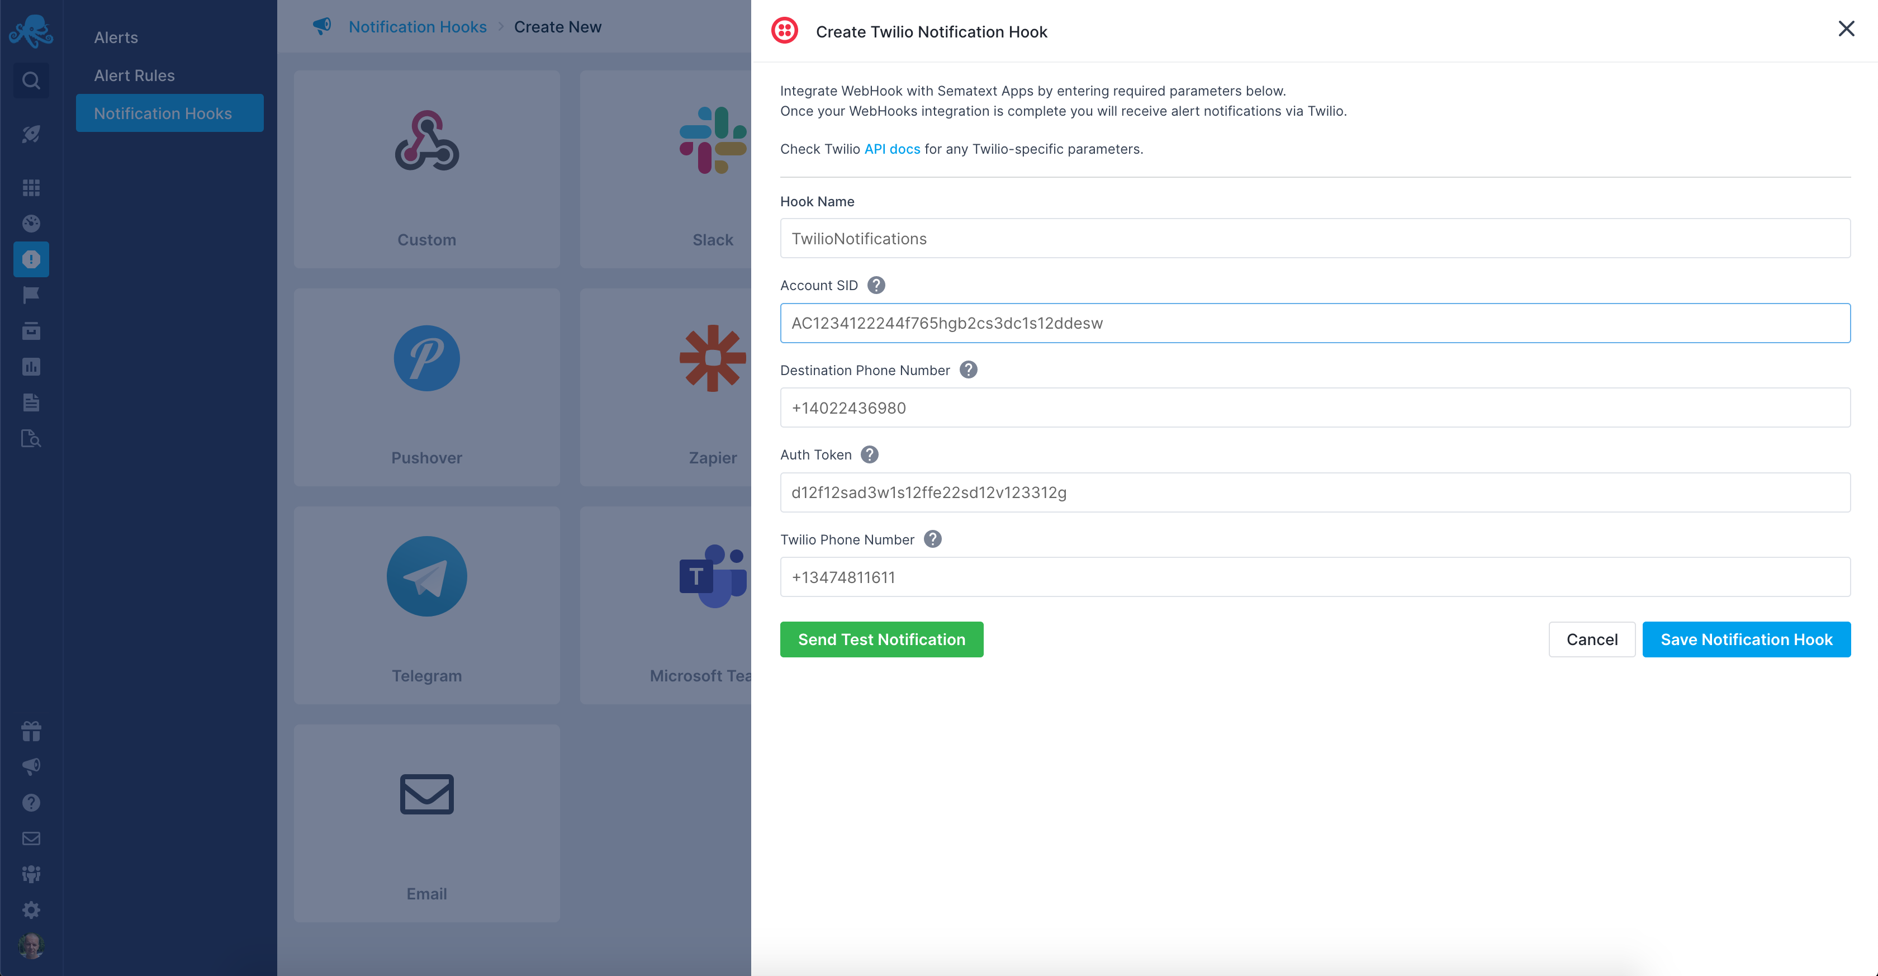Screen dimensions: 1878x976
Task: Click Send Test Notification button
Action: click(881, 639)
